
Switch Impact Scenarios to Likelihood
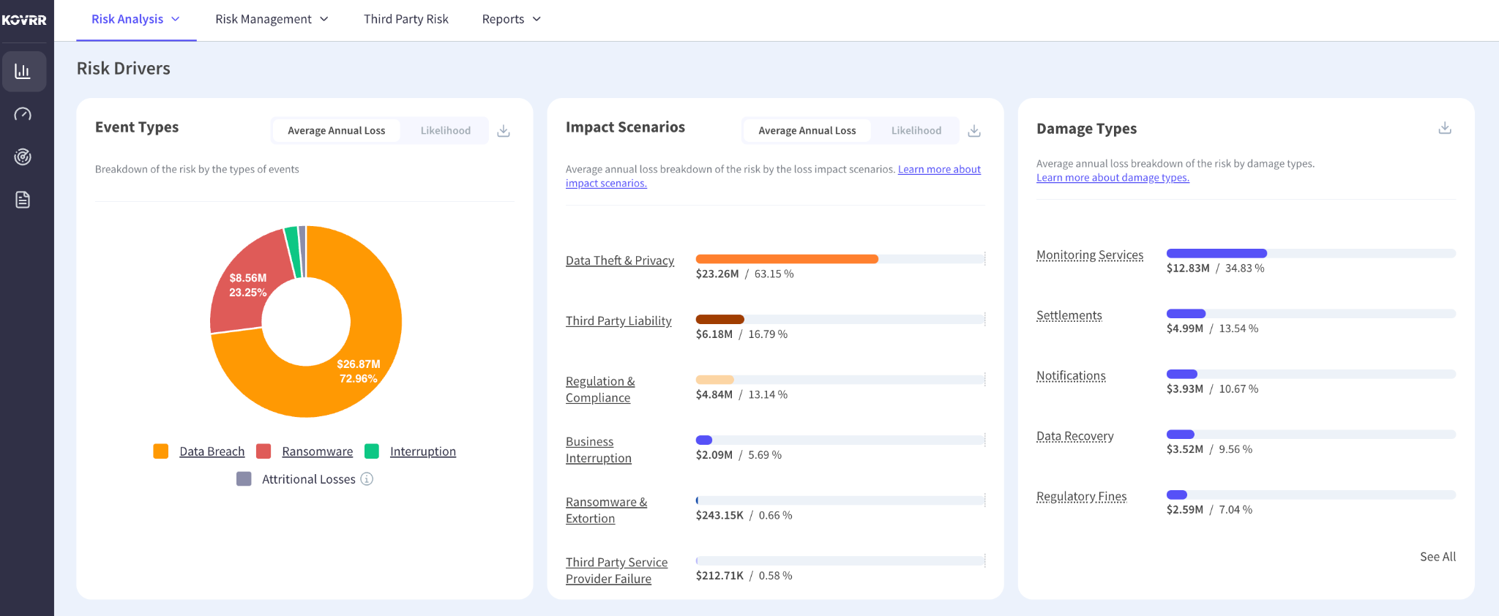click(916, 130)
